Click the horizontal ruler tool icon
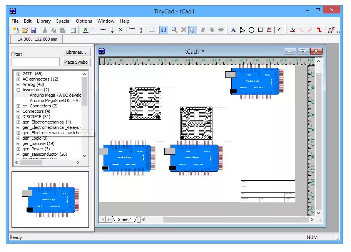 132,29
